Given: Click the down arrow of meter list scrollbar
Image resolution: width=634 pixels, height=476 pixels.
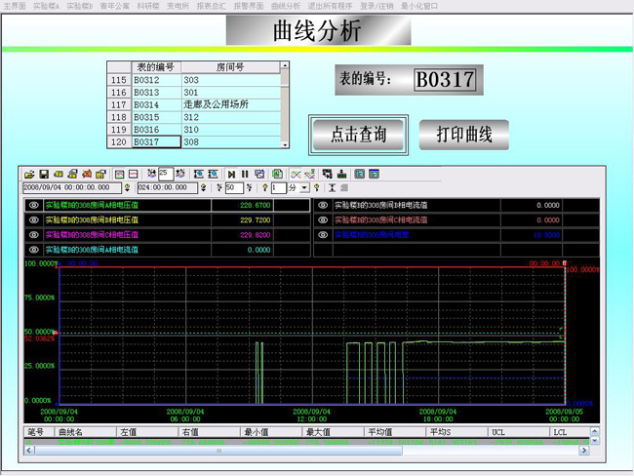Looking at the screenshot, I should tap(285, 144).
